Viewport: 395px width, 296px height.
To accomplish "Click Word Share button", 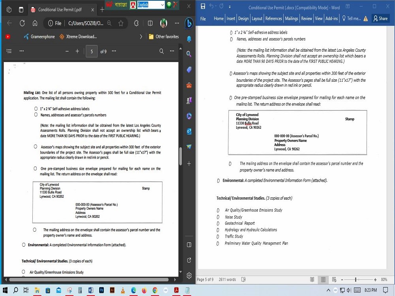I will tap(380, 19).
